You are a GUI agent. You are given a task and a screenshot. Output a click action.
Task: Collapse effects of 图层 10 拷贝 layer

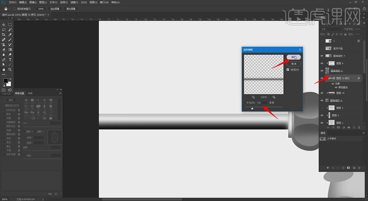point(362,78)
